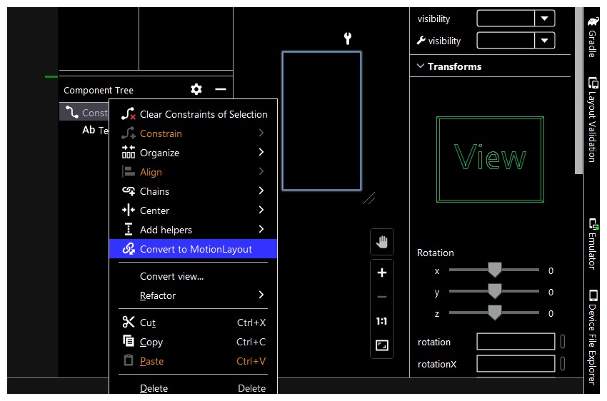Click the rotationX input field
The width and height of the screenshot is (607, 401).
[516, 363]
